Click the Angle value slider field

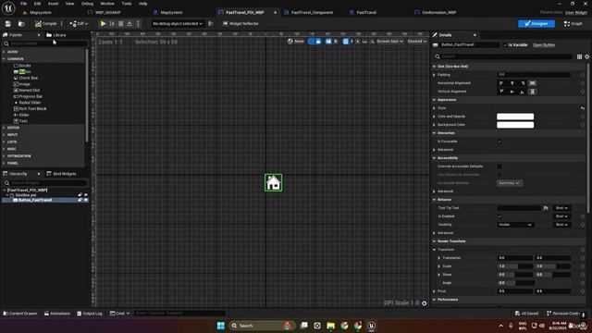pos(515,283)
